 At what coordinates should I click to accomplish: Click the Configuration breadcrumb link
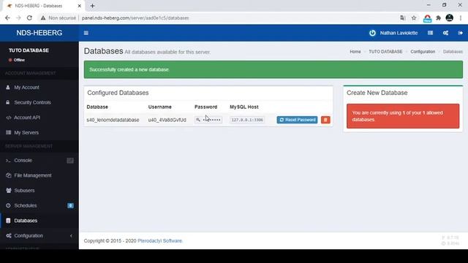point(423,52)
